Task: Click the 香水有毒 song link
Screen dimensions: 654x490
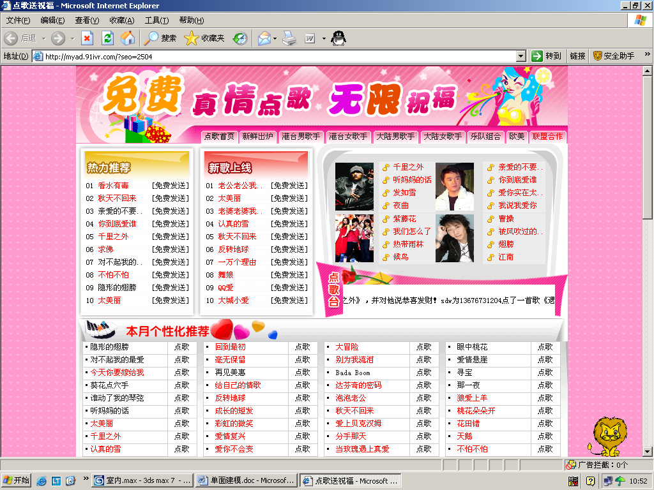Action: point(113,186)
